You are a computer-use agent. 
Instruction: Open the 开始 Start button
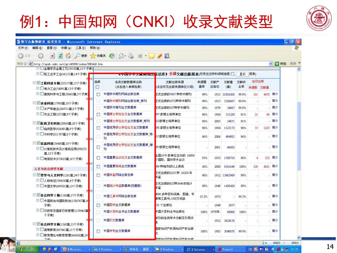pyautogui.click(x=27, y=249)
